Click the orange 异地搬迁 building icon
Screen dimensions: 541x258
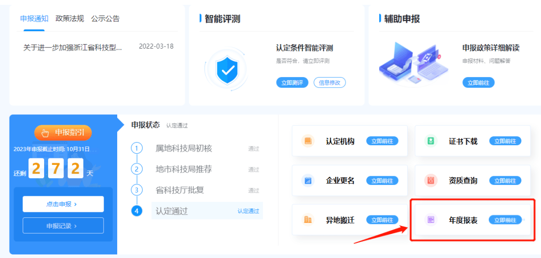(x=308, y=220)
